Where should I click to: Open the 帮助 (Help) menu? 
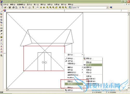point(70,4)
